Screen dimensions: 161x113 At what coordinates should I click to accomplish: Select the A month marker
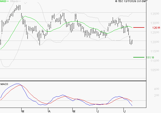pyautogui.click(x=49, y=111)
